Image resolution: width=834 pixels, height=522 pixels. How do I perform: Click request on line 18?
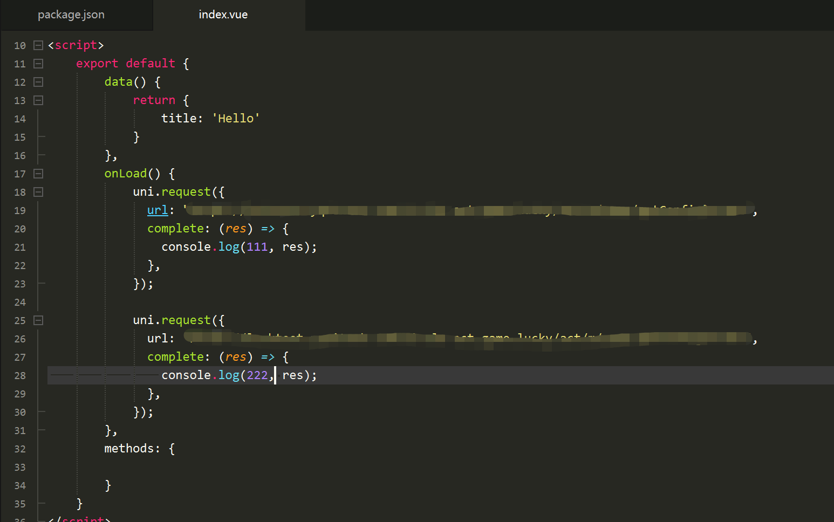tap(186, 192)
